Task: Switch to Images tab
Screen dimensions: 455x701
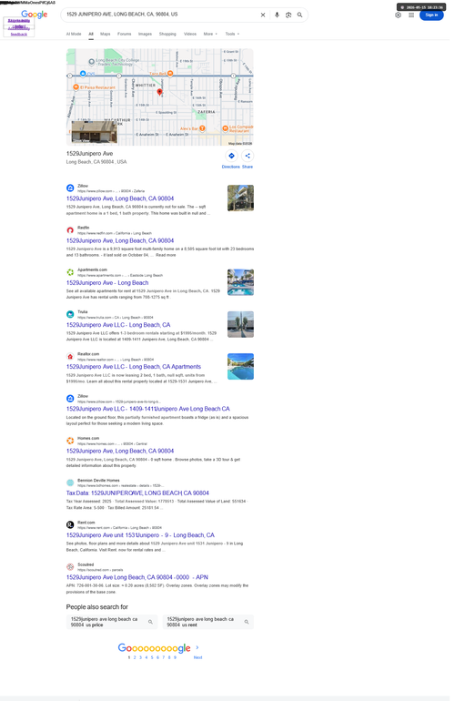Action: 145,34
